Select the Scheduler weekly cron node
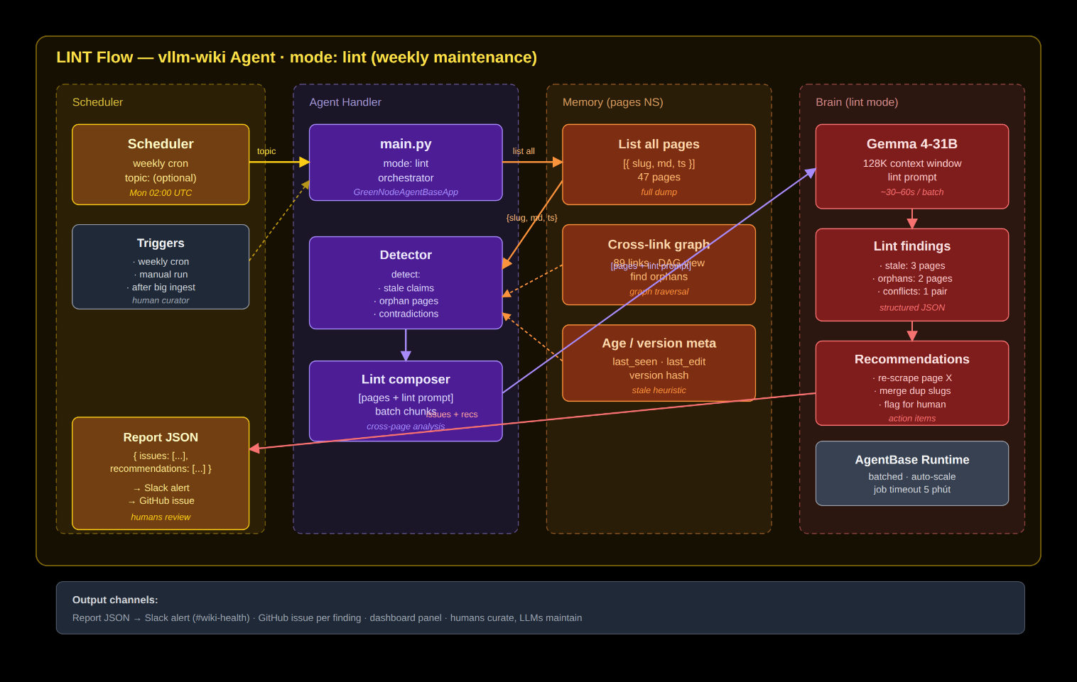Screen dimensions: 1077x682 coord(161,165)
